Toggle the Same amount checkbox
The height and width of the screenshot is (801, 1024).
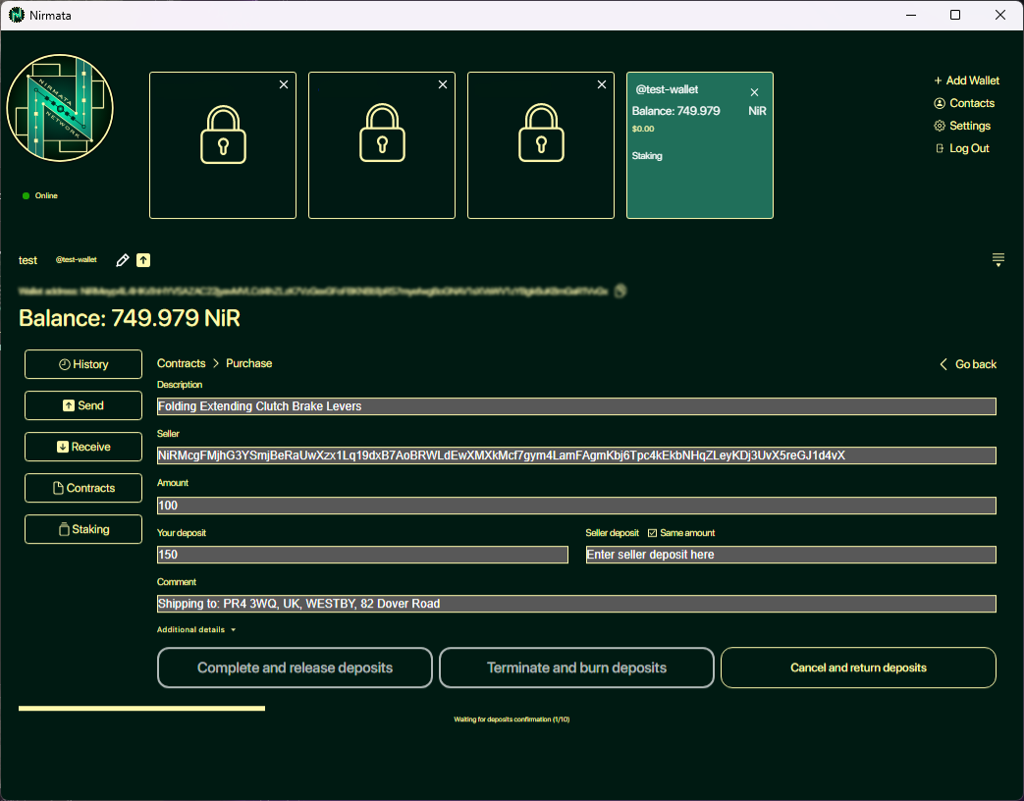(x=652, y=533)
